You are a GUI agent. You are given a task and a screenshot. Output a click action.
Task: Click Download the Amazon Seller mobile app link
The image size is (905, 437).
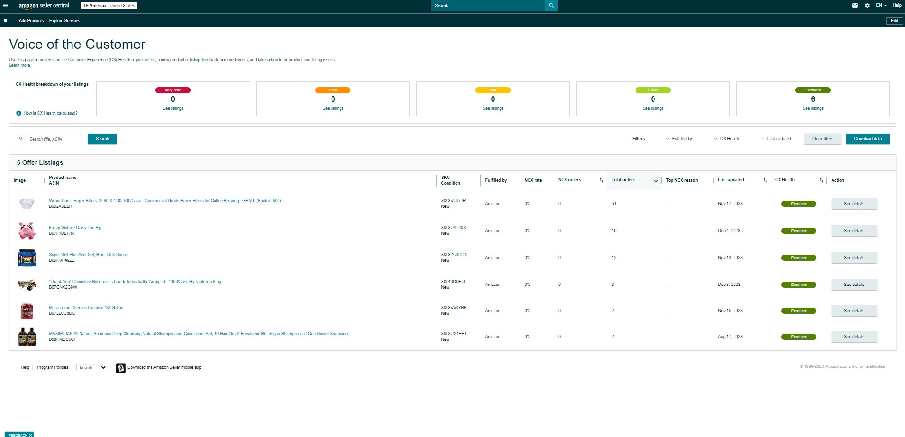pyautogui.click(x=164, y=367)
